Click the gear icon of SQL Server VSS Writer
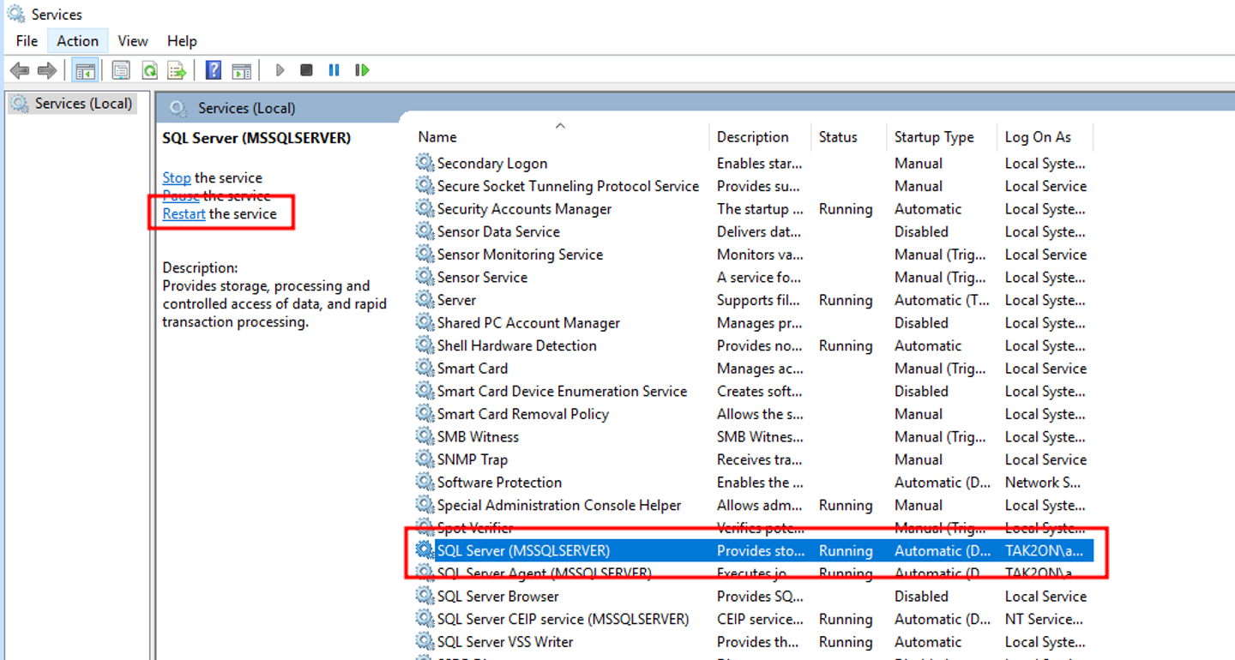1235x660 pixels. tap(425, 641)
